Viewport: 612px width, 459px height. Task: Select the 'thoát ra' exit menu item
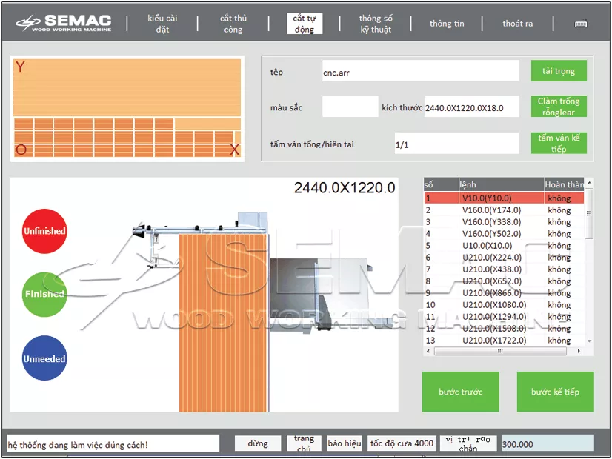(x=517, y=24)
